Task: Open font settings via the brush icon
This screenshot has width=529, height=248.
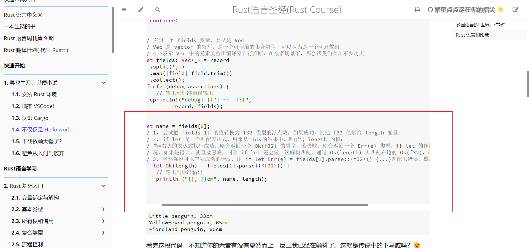Action: click(x=141, y=10)
